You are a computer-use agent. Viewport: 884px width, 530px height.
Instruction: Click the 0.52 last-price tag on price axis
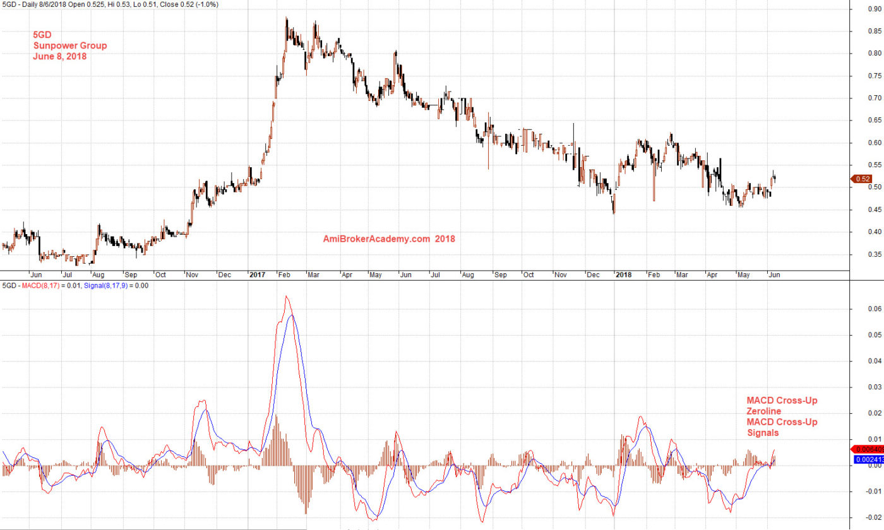[862, 179]
